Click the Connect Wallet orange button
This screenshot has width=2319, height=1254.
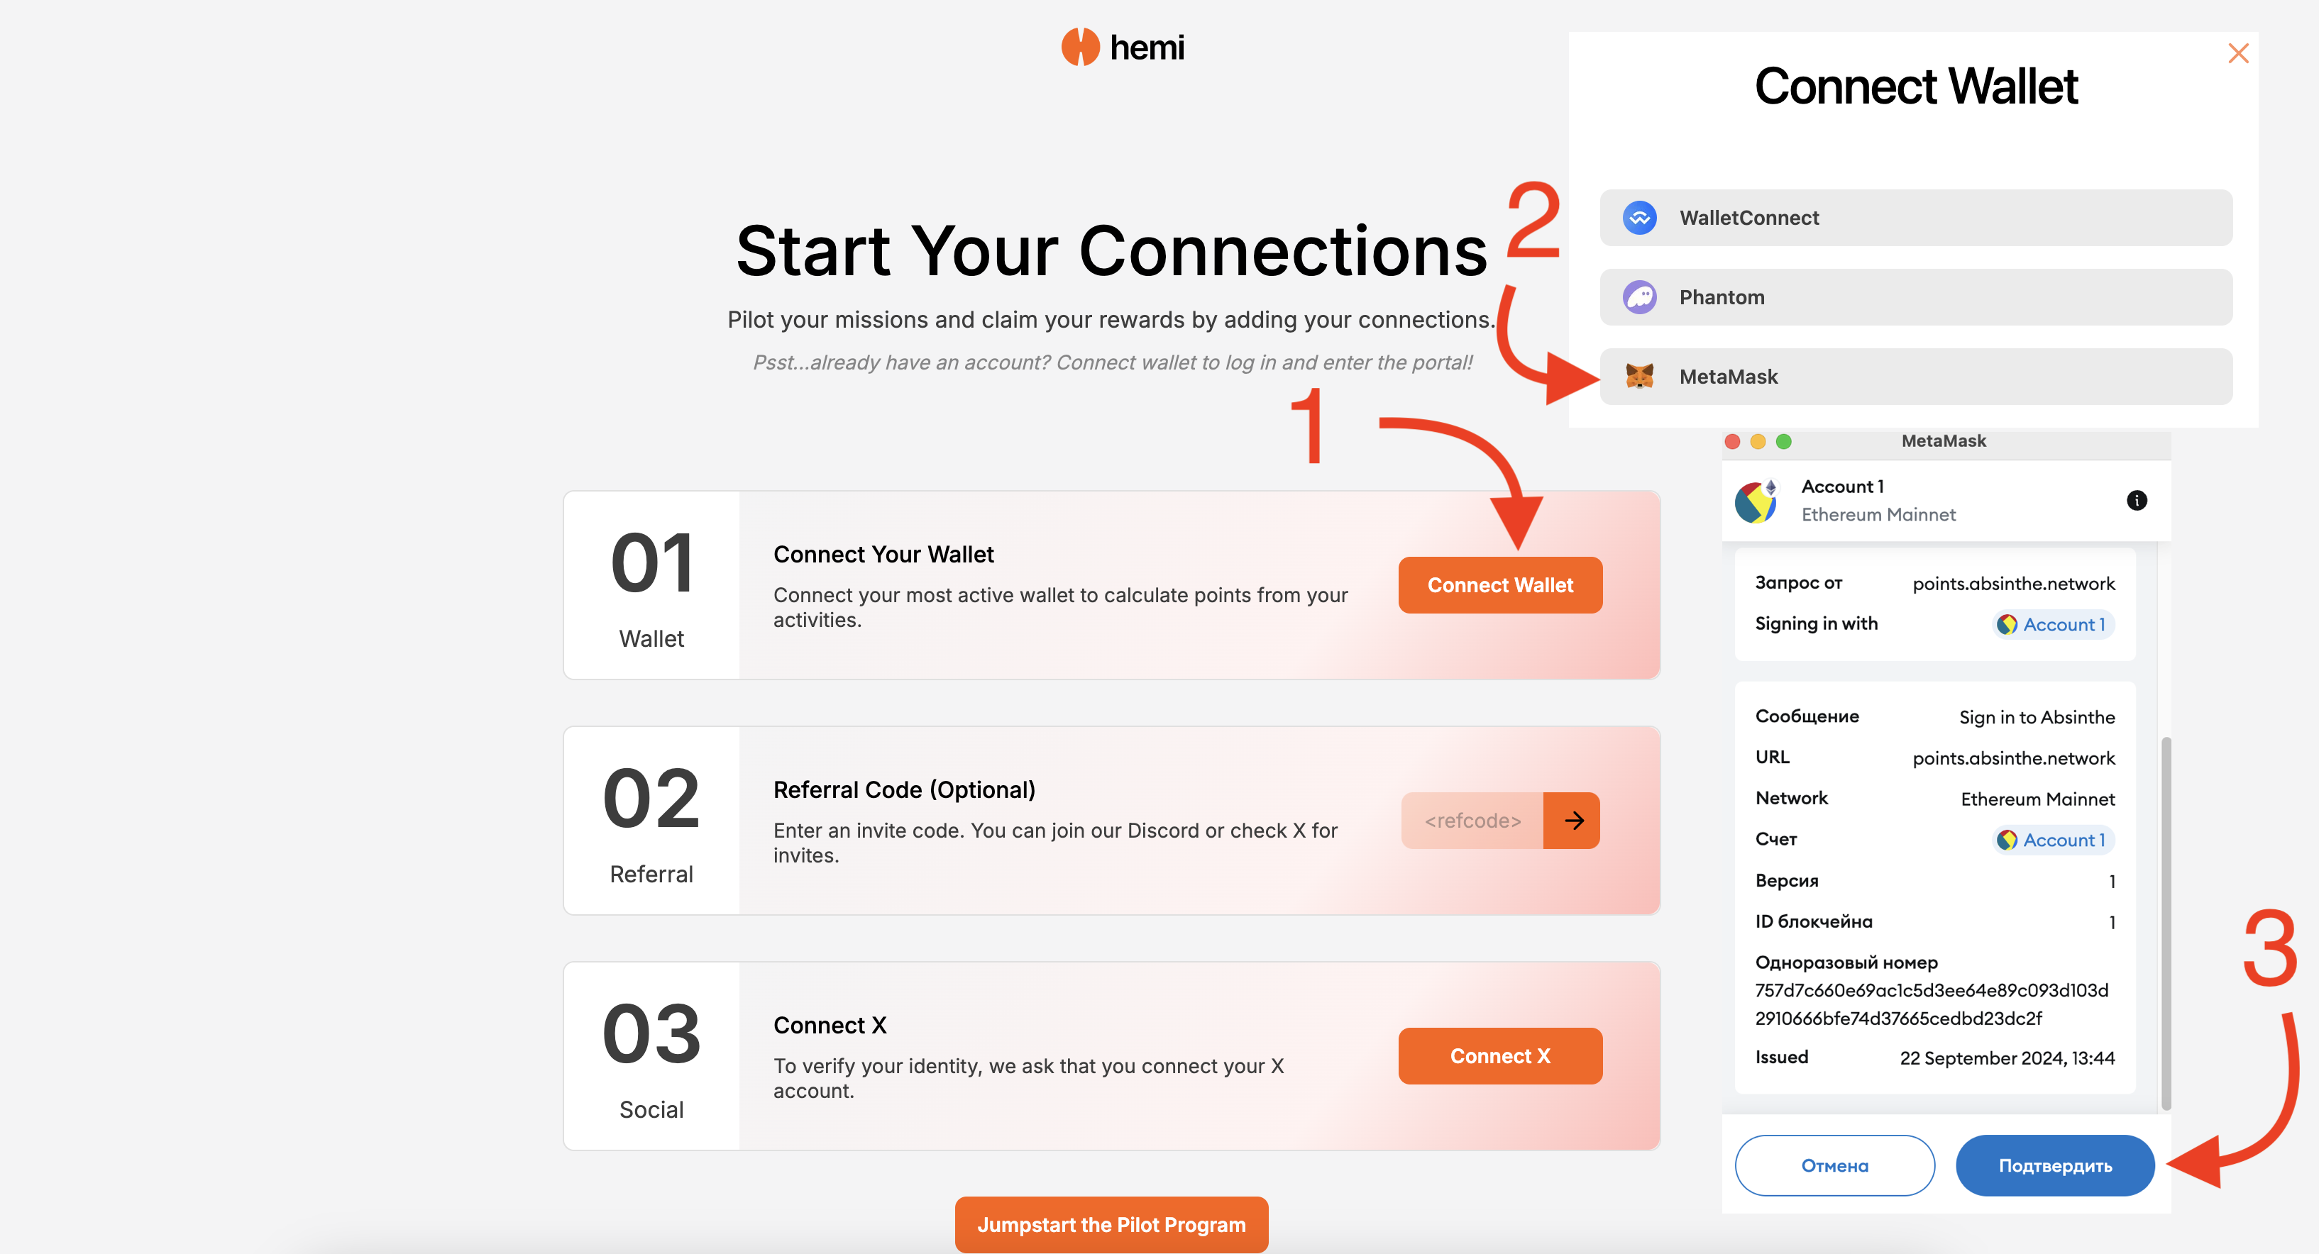point(1500,586)
